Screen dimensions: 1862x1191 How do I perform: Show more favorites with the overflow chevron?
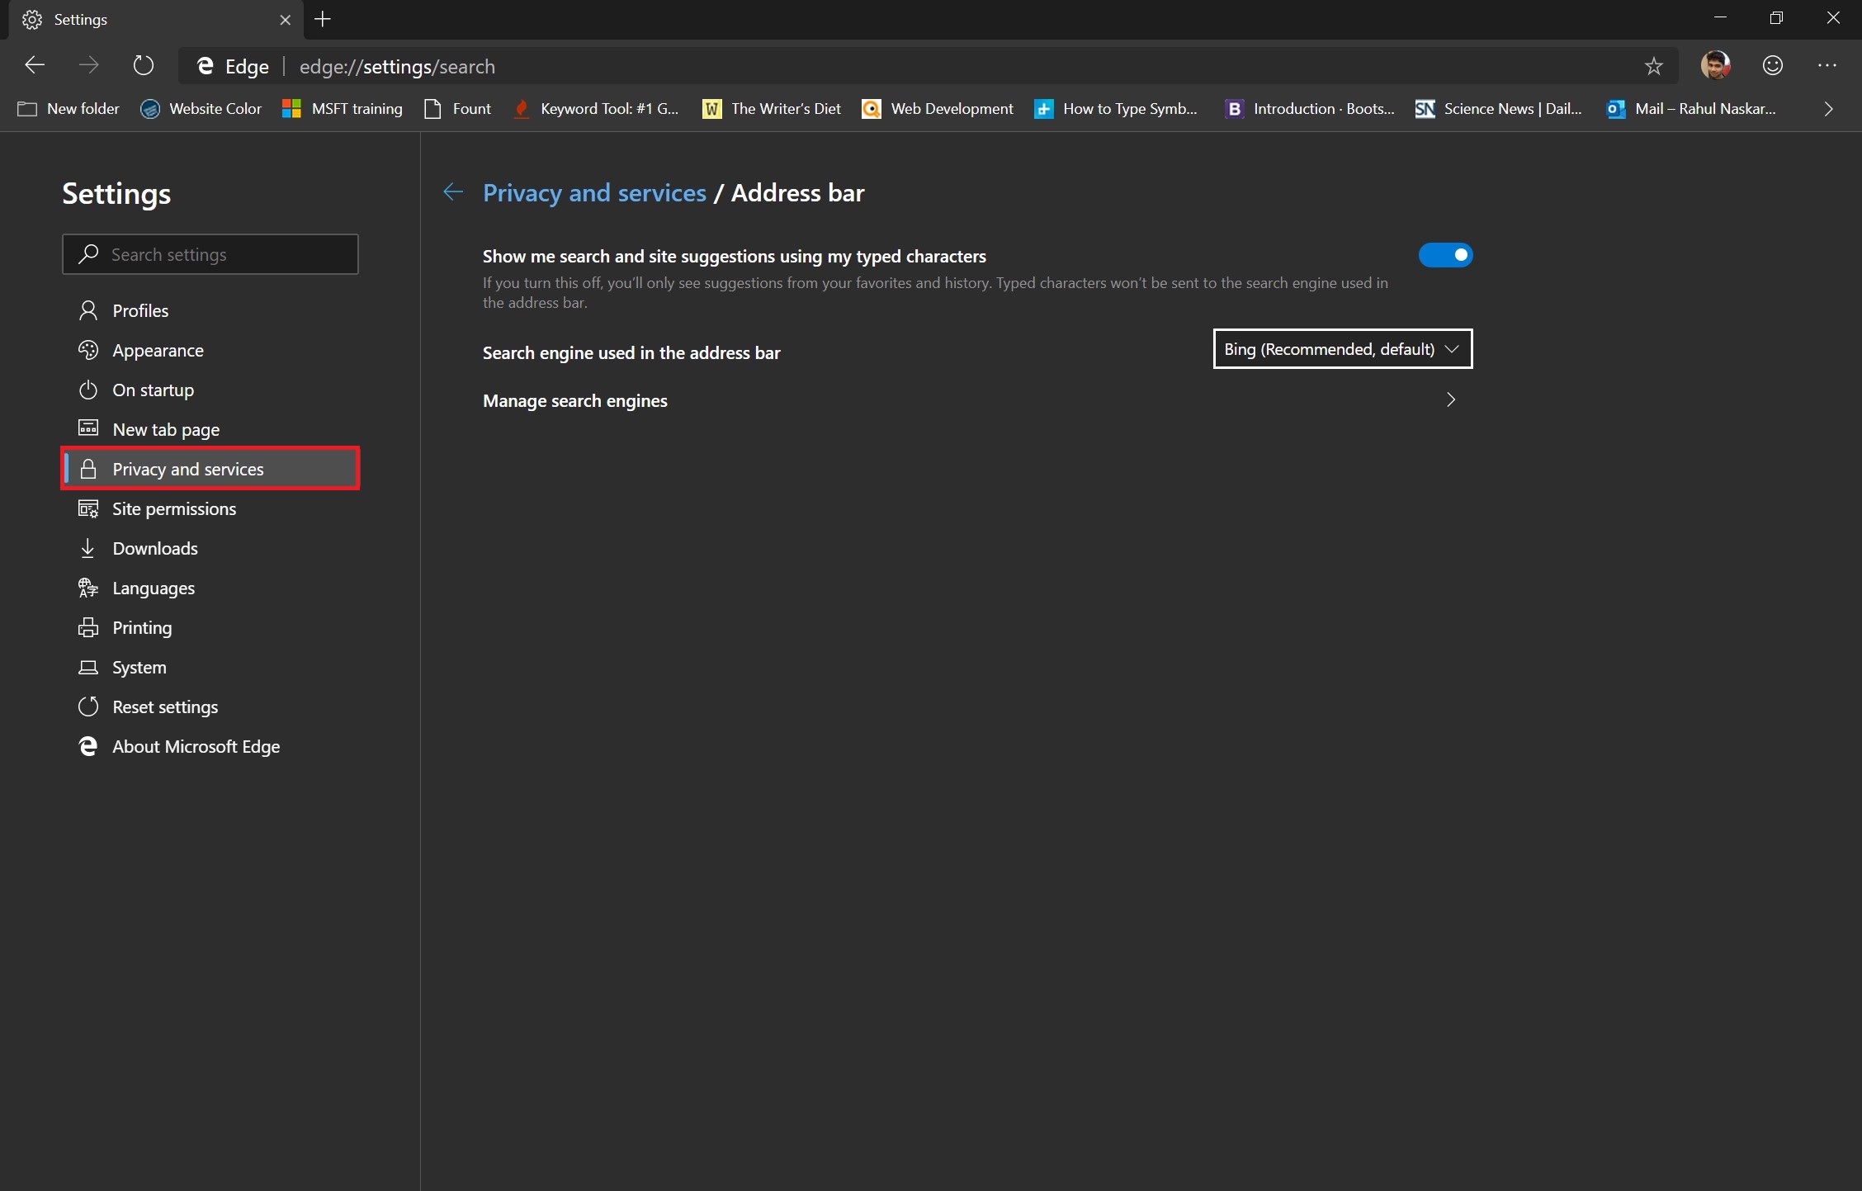[1828, 108]
